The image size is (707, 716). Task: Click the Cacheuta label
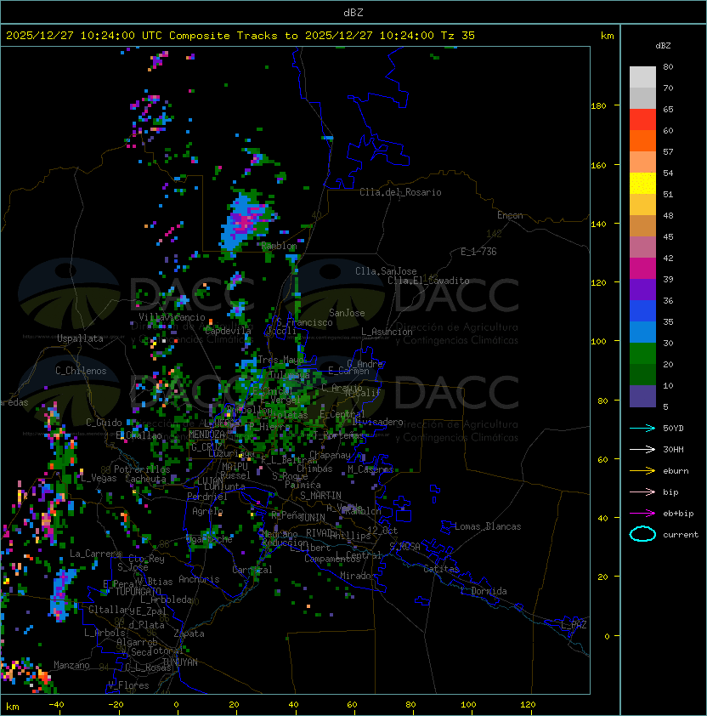click(145, 479)
